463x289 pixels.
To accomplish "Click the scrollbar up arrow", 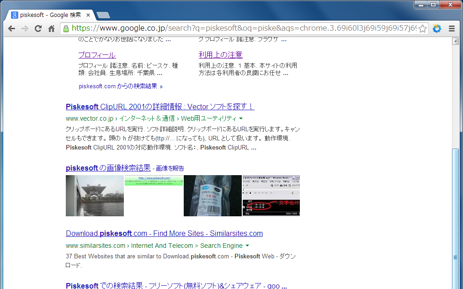I will (455, 41).
